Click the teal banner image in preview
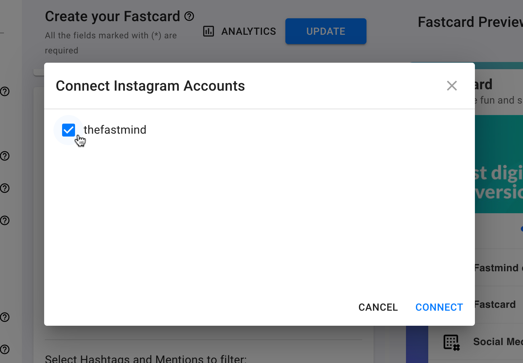Screen dimensions: 523x363 click(x=499, y=164)
